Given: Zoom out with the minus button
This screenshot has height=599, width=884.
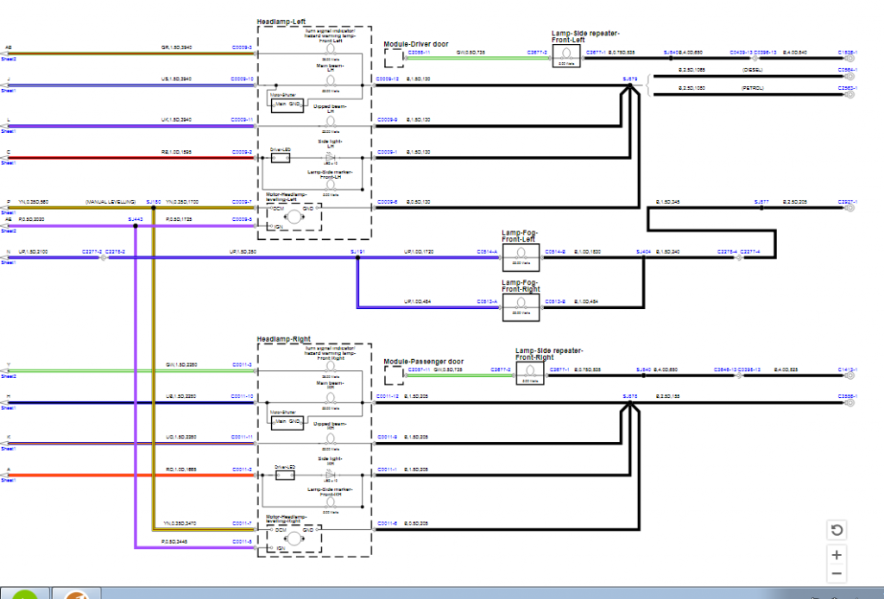Looking at the screenshot, I should [x=837, y=574].
